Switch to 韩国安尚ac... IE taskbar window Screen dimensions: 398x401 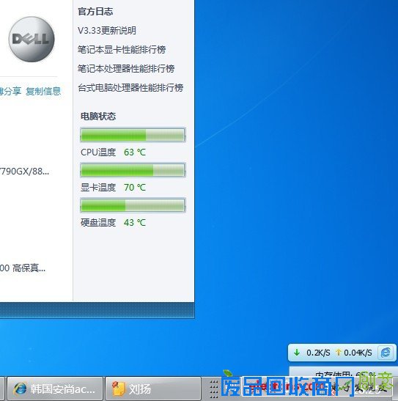coord(55,389)
